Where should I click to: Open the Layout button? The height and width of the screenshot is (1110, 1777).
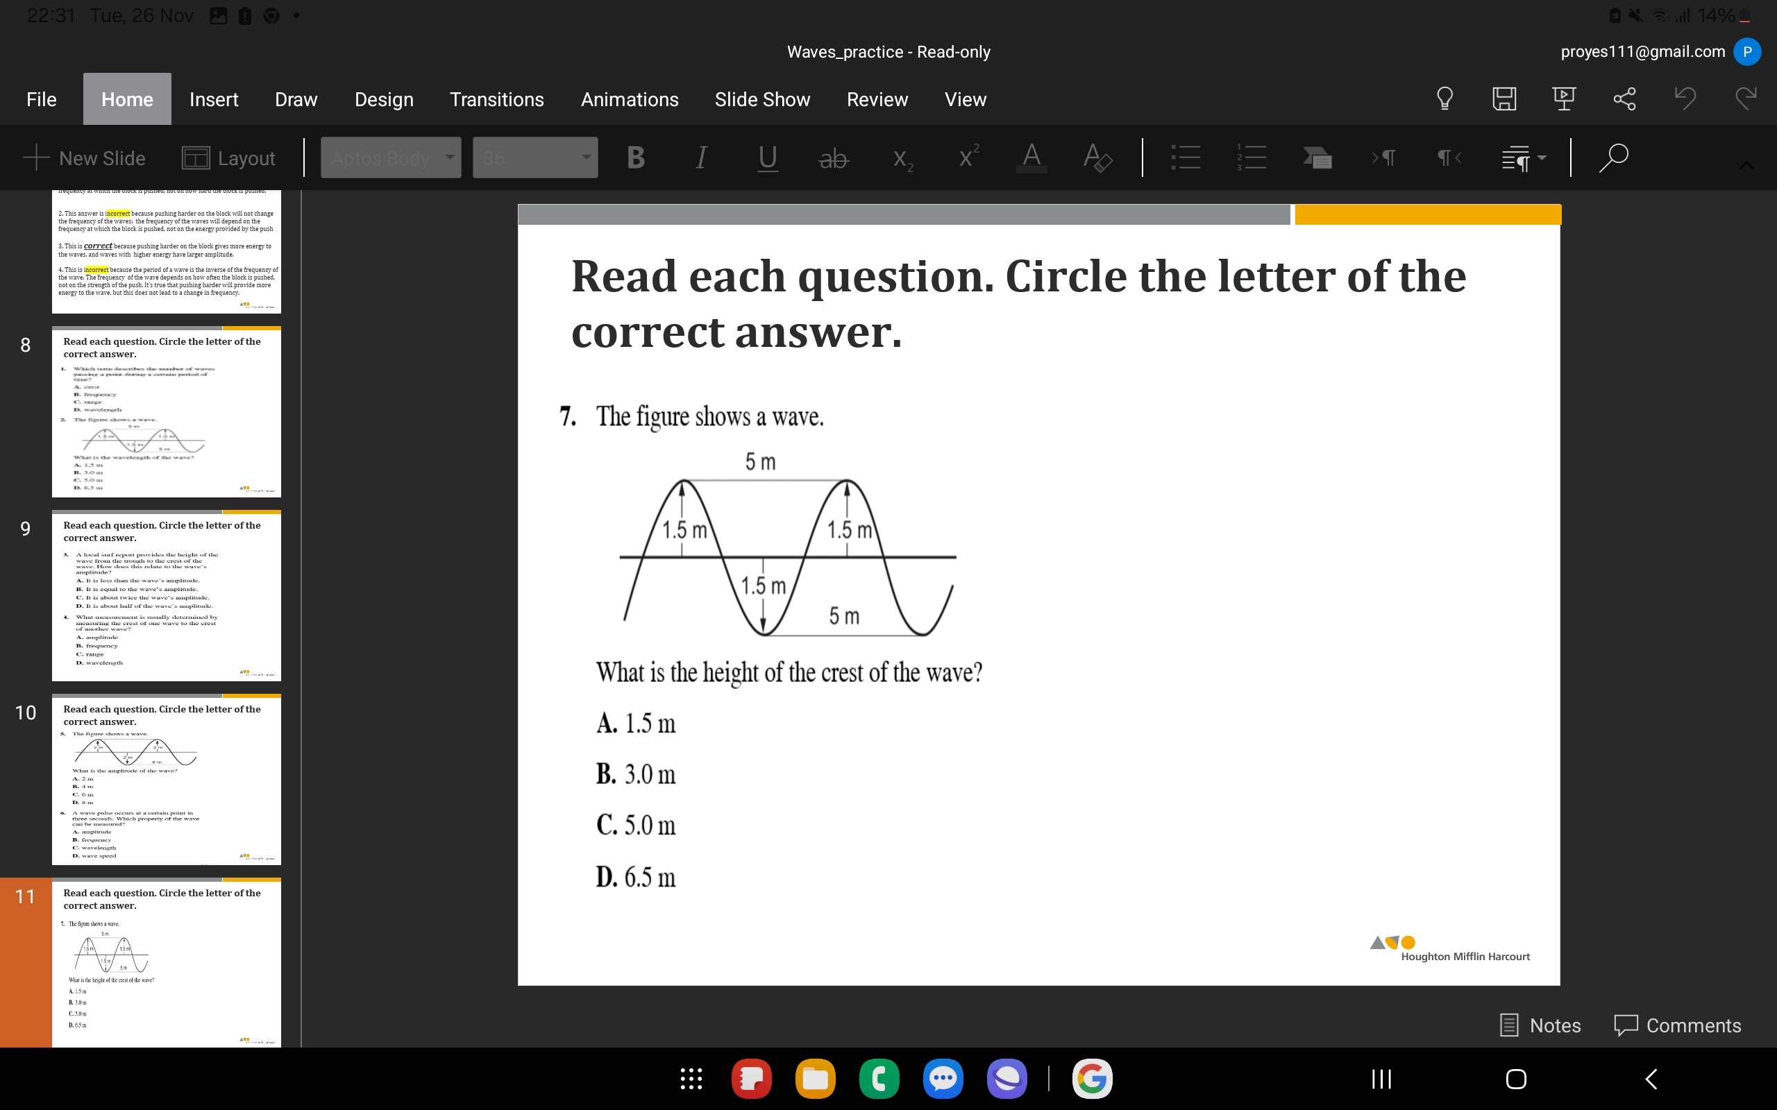pos(228,158)
